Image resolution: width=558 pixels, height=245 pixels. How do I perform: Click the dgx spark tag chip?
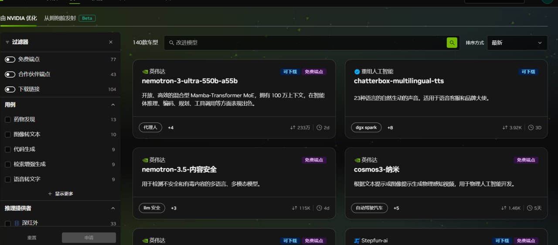pyautogui.click(x=366, y=128)
